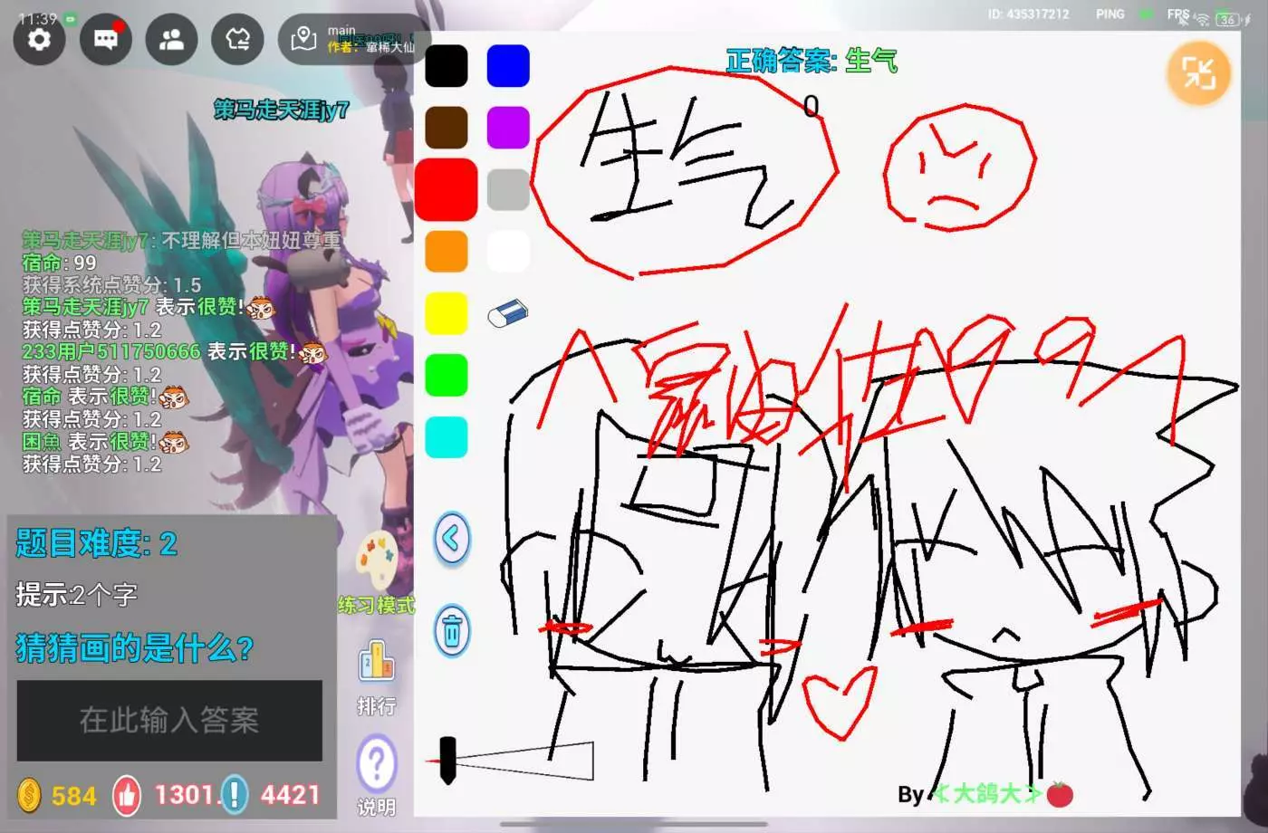Screen dimensions: 1268x833
Task: Click the 题目难度: 2 label
Action: 97,543
